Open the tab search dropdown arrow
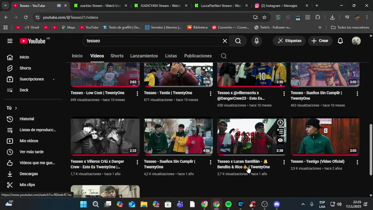This screenshot has height=210, width=373. coord(5,6)
